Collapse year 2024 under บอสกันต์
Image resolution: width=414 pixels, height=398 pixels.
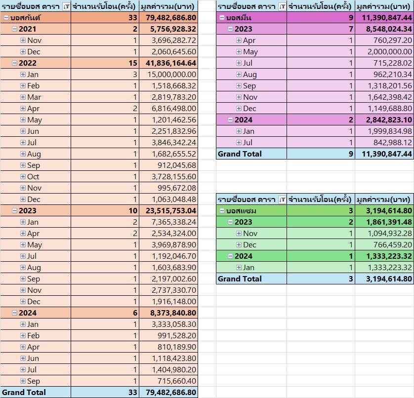pyautogui.click(x=14, y=313)
